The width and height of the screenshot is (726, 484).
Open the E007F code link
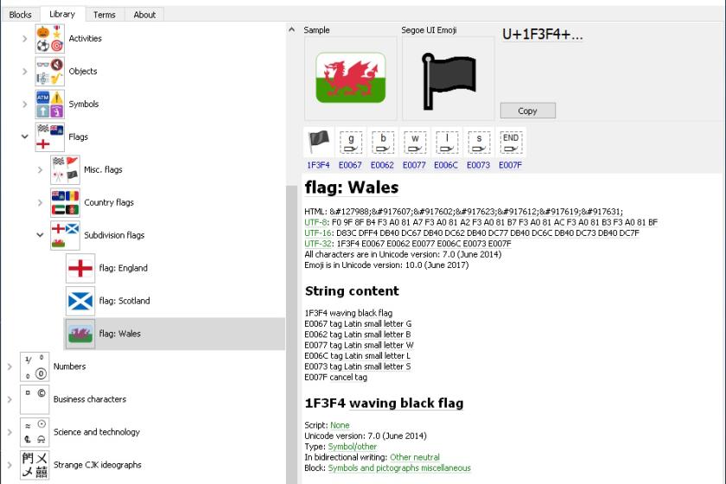tap(510, 165)
